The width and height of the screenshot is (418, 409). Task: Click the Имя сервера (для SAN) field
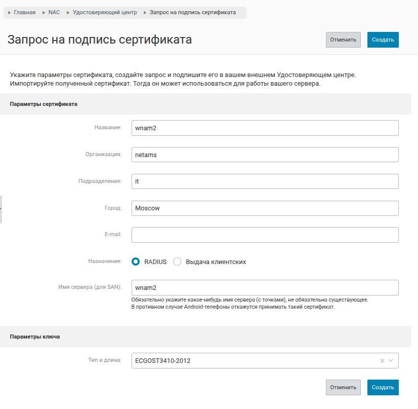pos(265,287)
